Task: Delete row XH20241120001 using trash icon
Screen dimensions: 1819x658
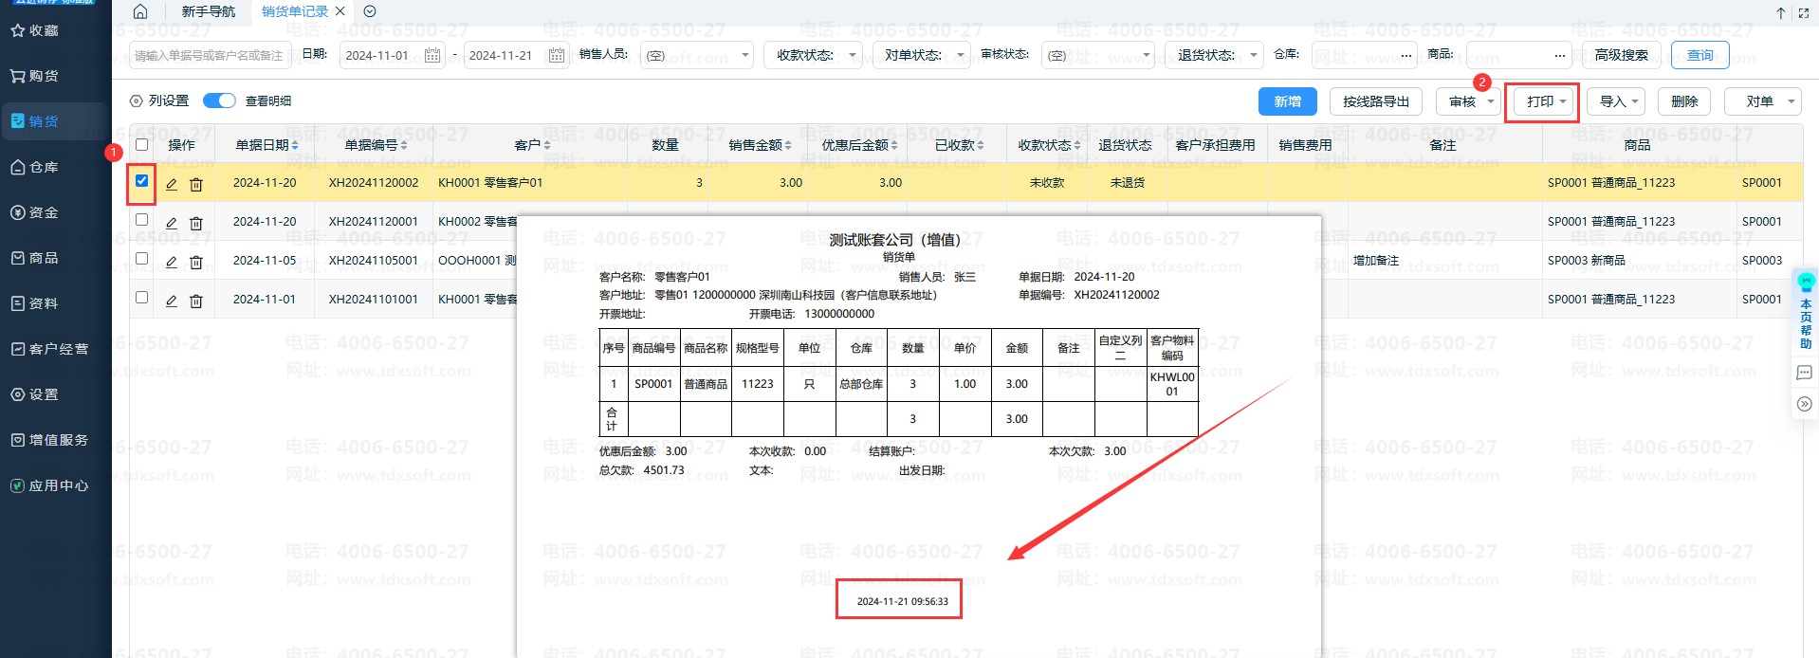Action: [x=196, y=223]
